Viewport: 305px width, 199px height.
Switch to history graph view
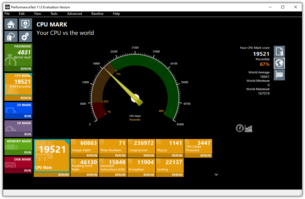(x=249, y=128)
